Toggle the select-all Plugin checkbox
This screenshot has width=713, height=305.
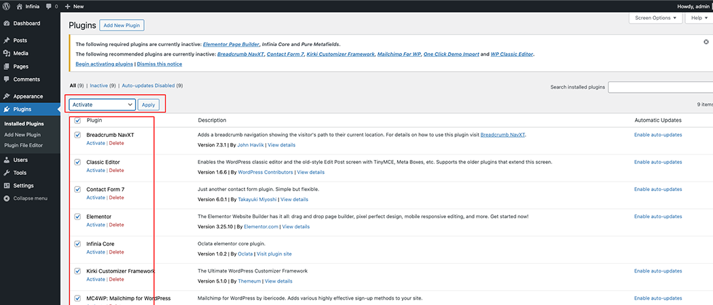click(77, 120)
